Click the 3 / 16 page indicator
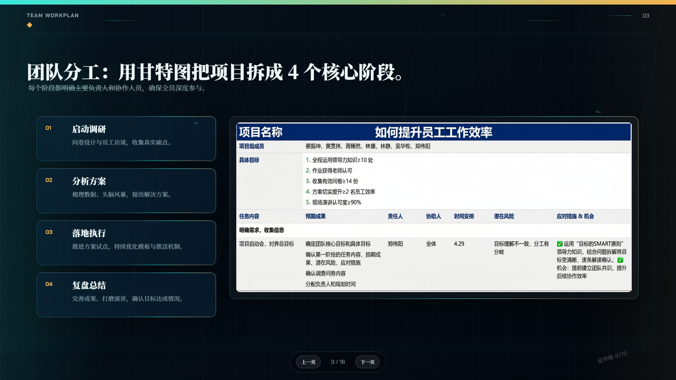The height and width of the screenshot is (380, 676). pyautogui.click(x=338, y=362)
